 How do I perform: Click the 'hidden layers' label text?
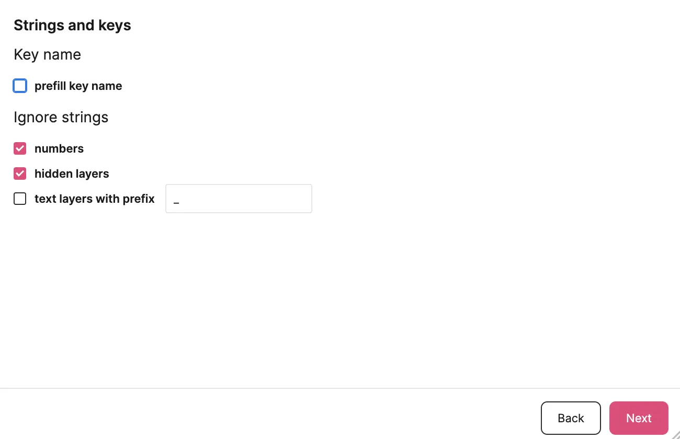pos(72,174)
